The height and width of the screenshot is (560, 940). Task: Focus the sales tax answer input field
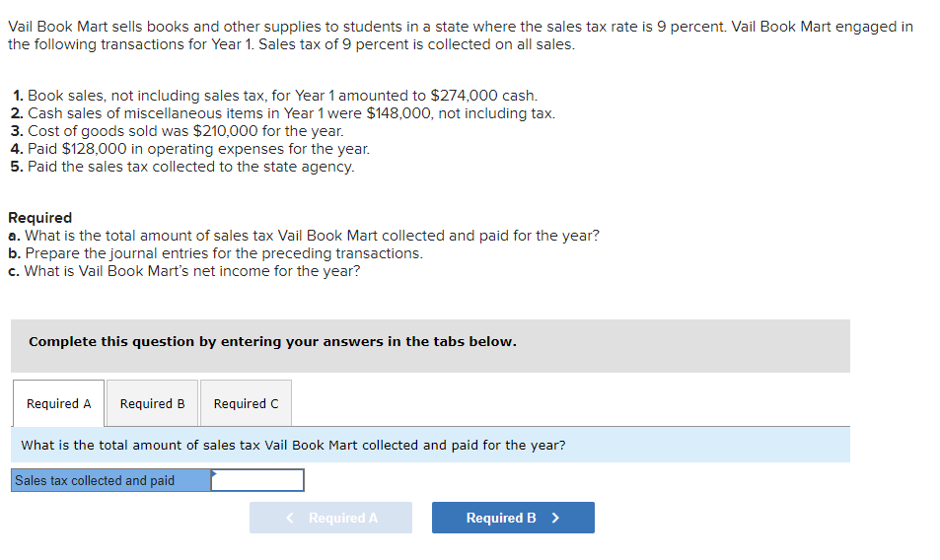click(x=257, y=480)
